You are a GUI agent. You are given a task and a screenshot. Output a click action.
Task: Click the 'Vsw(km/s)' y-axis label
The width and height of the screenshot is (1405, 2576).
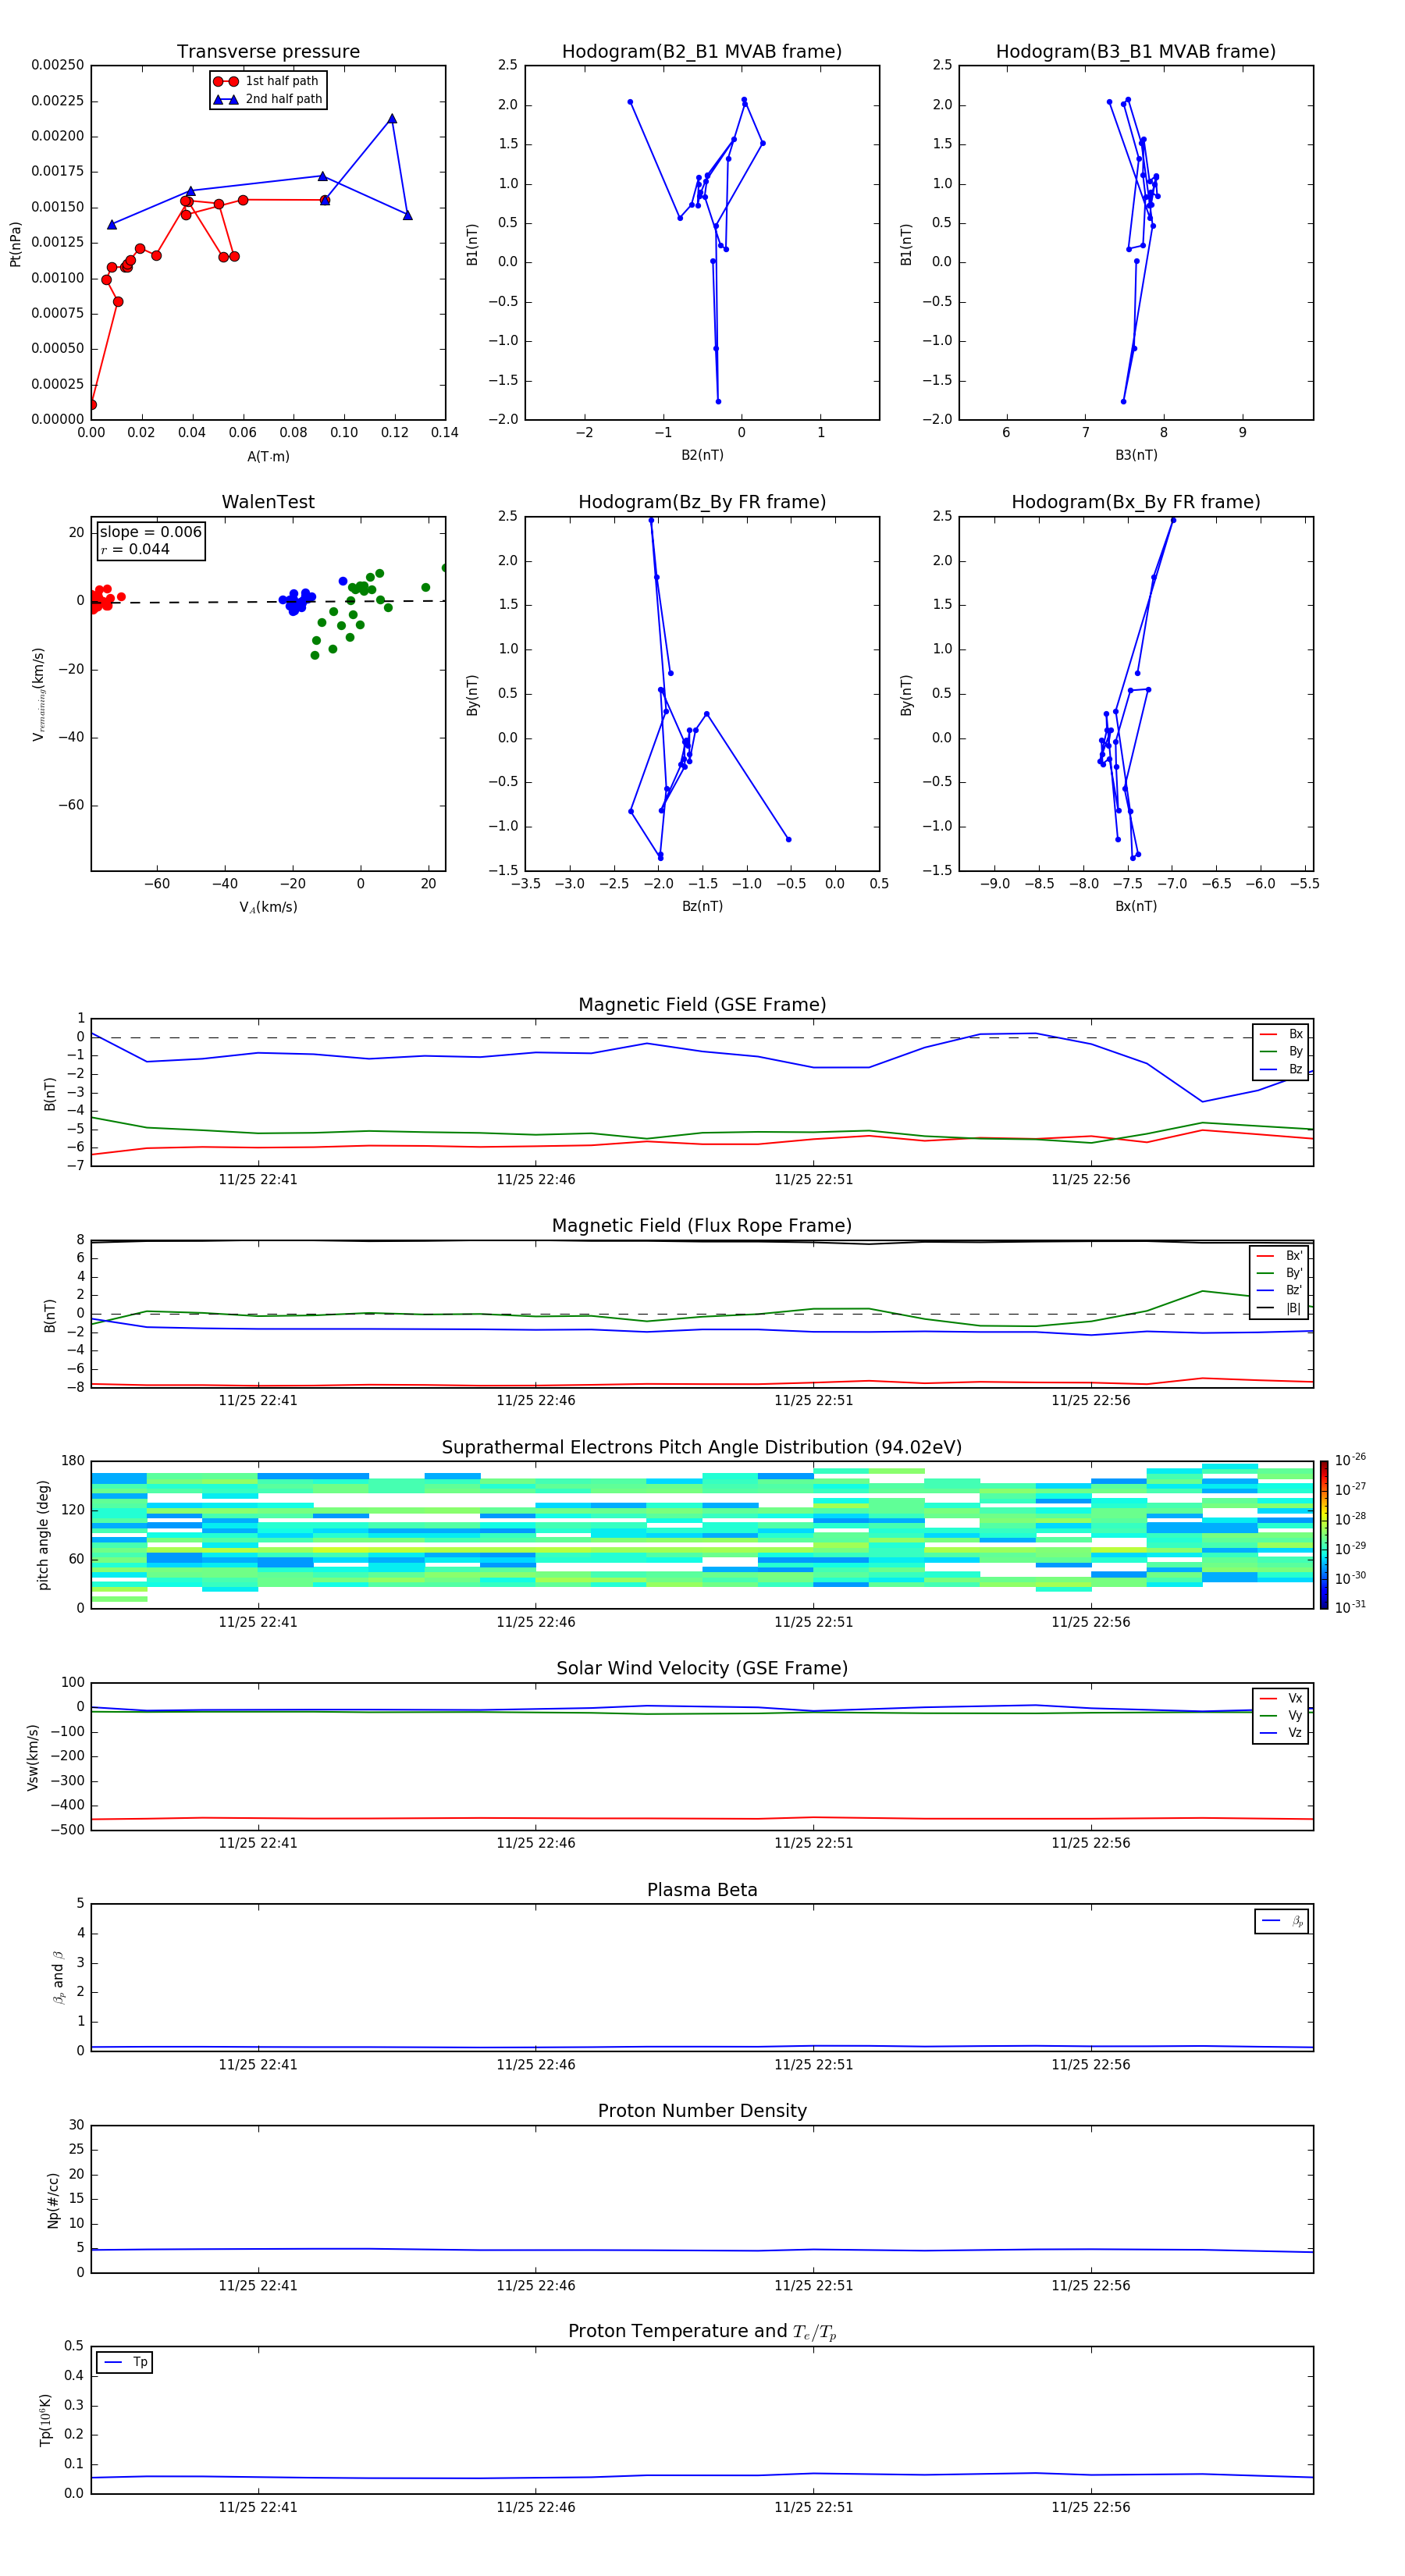click(33, 1757)
